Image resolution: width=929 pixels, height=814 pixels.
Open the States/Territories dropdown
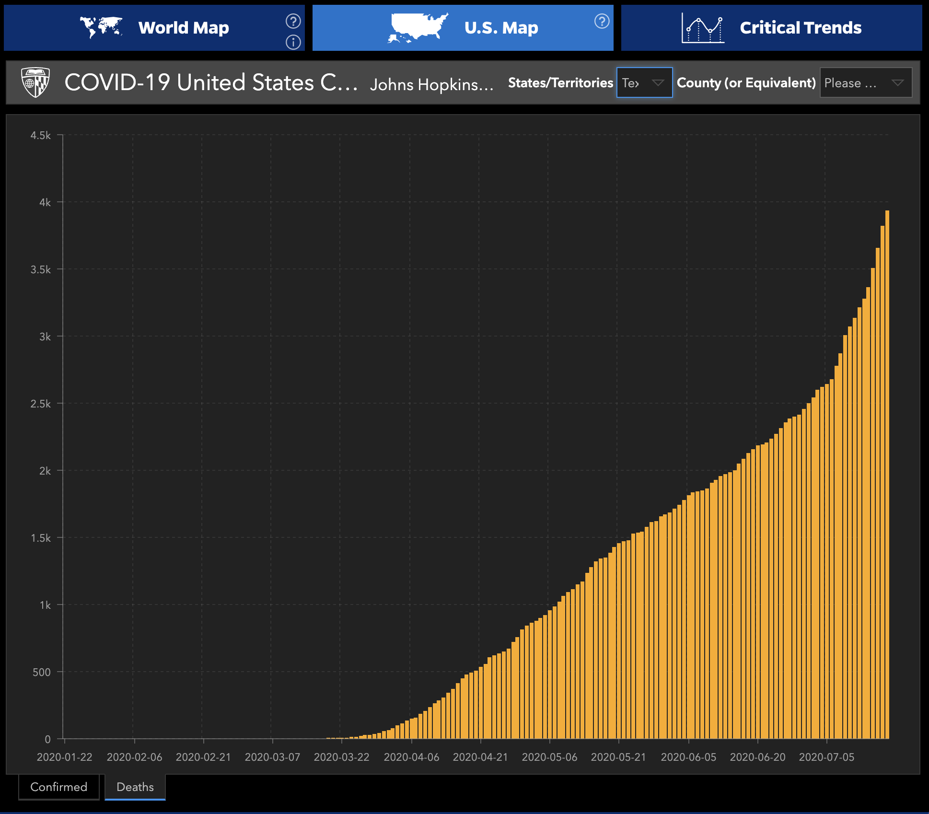point(645,82)
